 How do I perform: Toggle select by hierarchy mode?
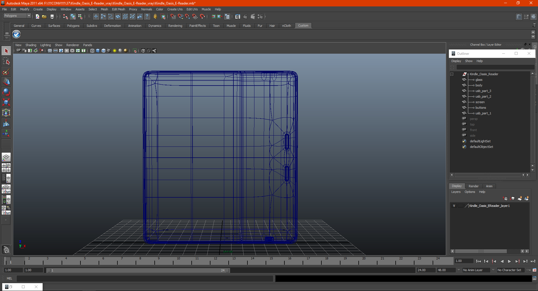(66, 16)
